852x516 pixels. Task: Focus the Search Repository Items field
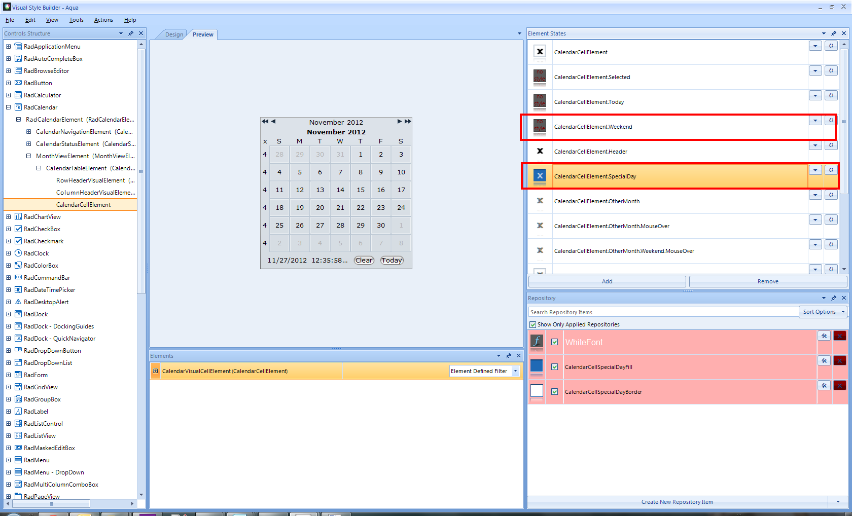coord(663,312)
